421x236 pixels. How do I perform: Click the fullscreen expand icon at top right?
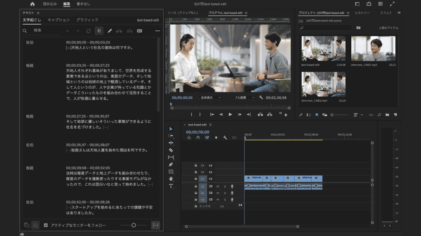(392, 4)
